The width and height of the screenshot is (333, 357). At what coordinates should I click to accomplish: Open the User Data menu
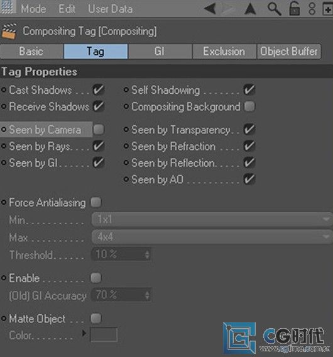[x=111, y=9]
